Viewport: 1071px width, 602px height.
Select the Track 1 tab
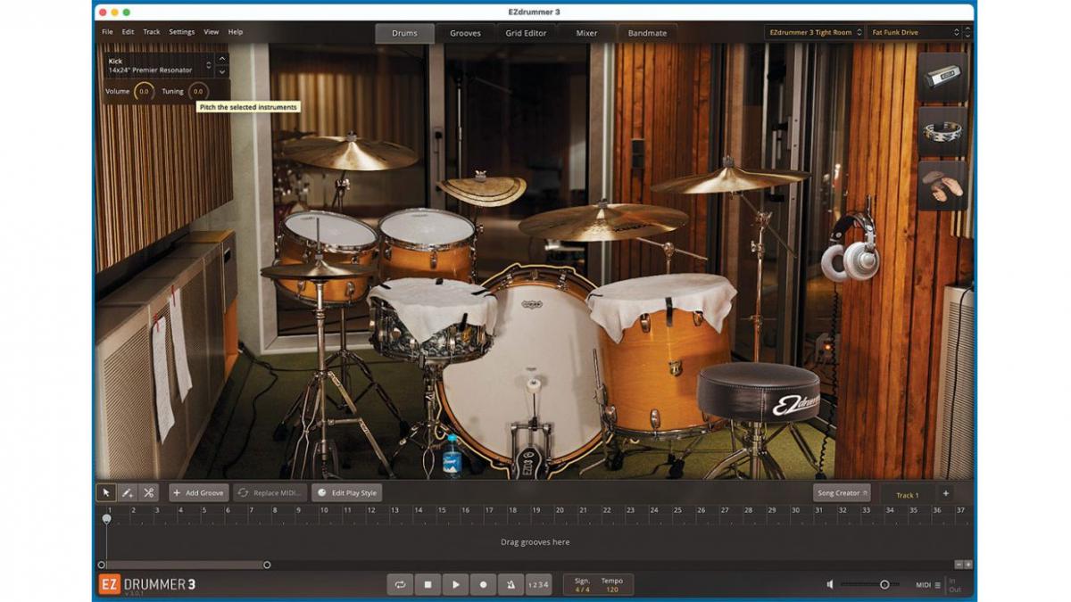click(907, 494)
